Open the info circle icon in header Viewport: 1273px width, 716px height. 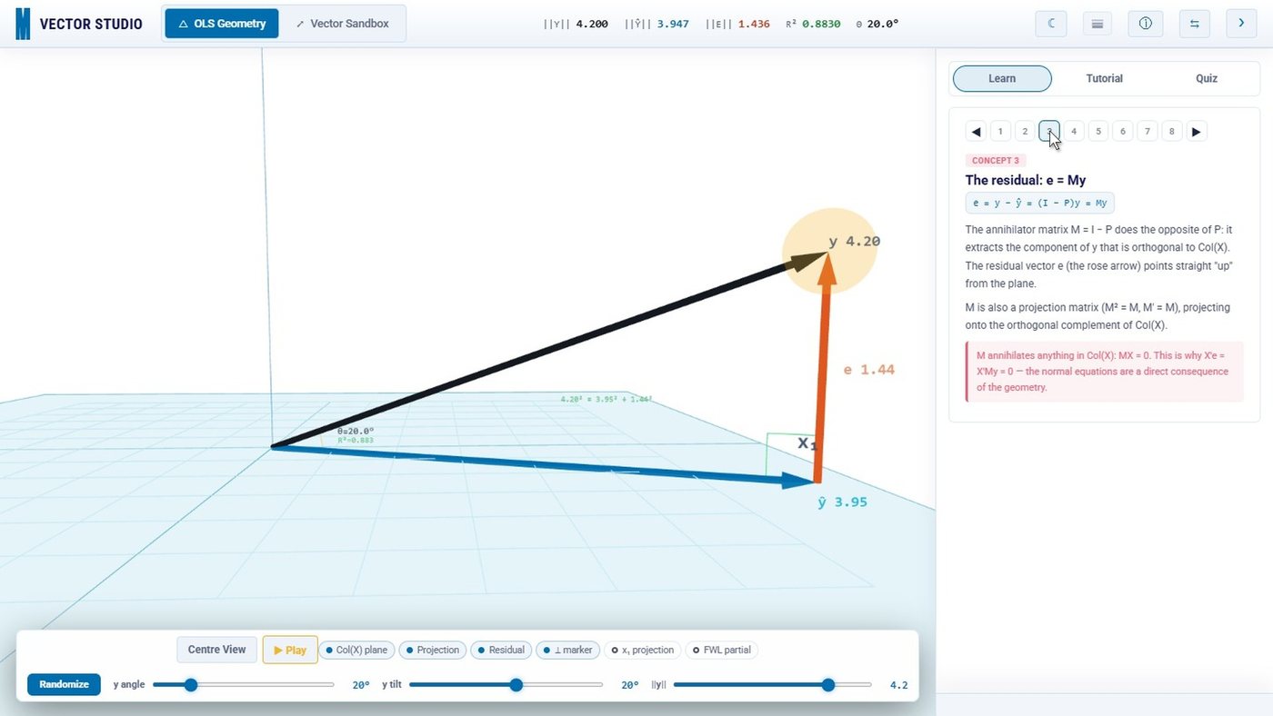click(x=1146, y=24)
